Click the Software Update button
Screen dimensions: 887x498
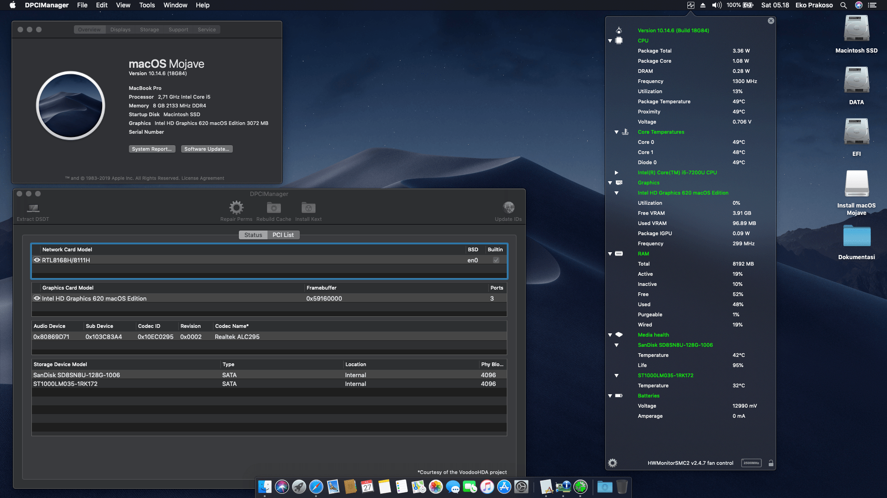(207, 149)
